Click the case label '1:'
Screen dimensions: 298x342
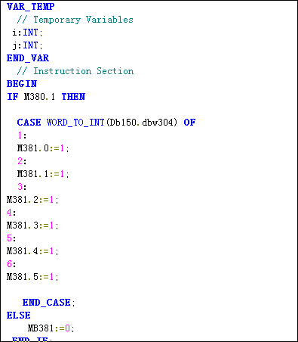pos(22,135)
